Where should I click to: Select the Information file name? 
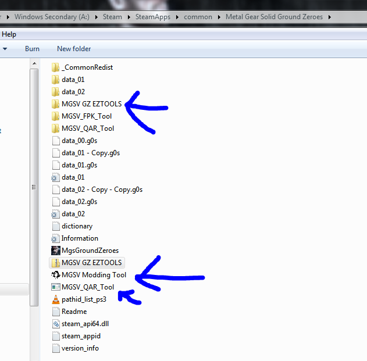click(x=80, y=238)
